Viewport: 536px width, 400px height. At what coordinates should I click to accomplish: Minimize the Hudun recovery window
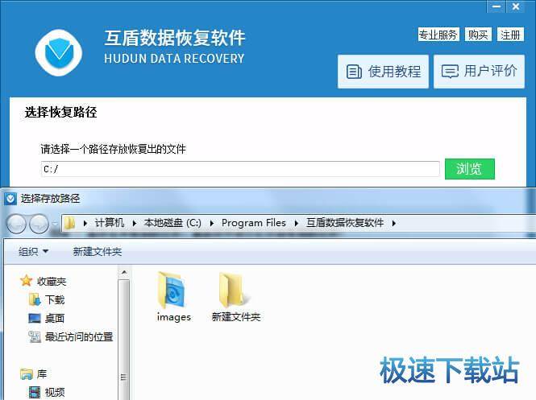pyautogui.click(x=497, y=6)
